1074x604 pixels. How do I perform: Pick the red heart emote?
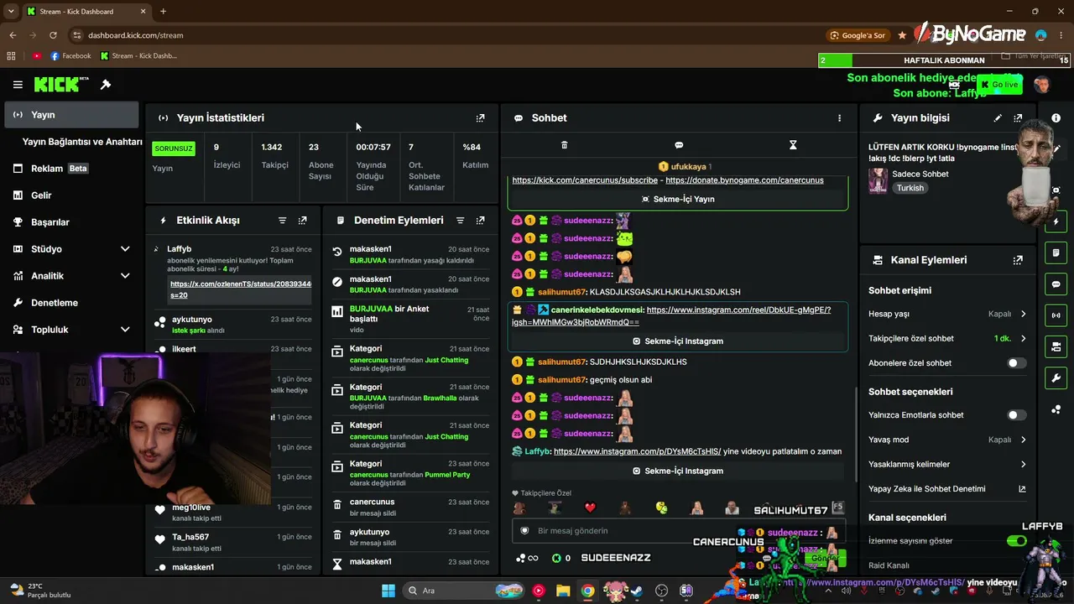click(590, 508)
